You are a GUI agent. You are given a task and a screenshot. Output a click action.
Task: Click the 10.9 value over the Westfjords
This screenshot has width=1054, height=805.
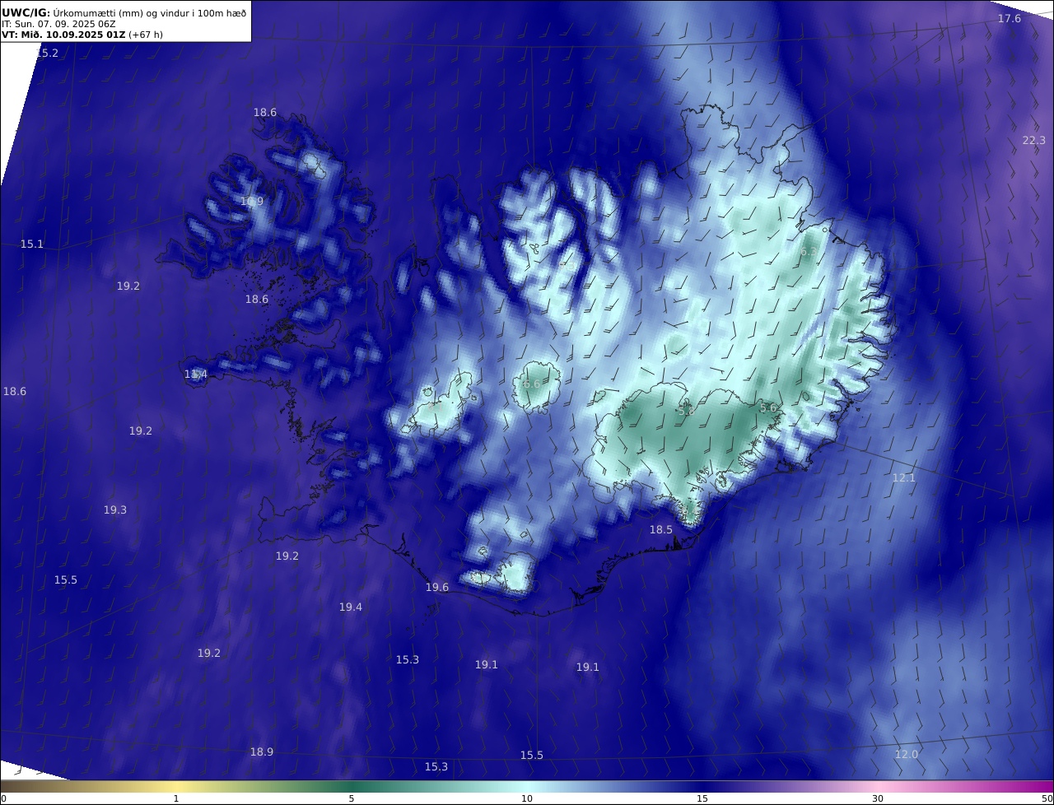(252, 201)
